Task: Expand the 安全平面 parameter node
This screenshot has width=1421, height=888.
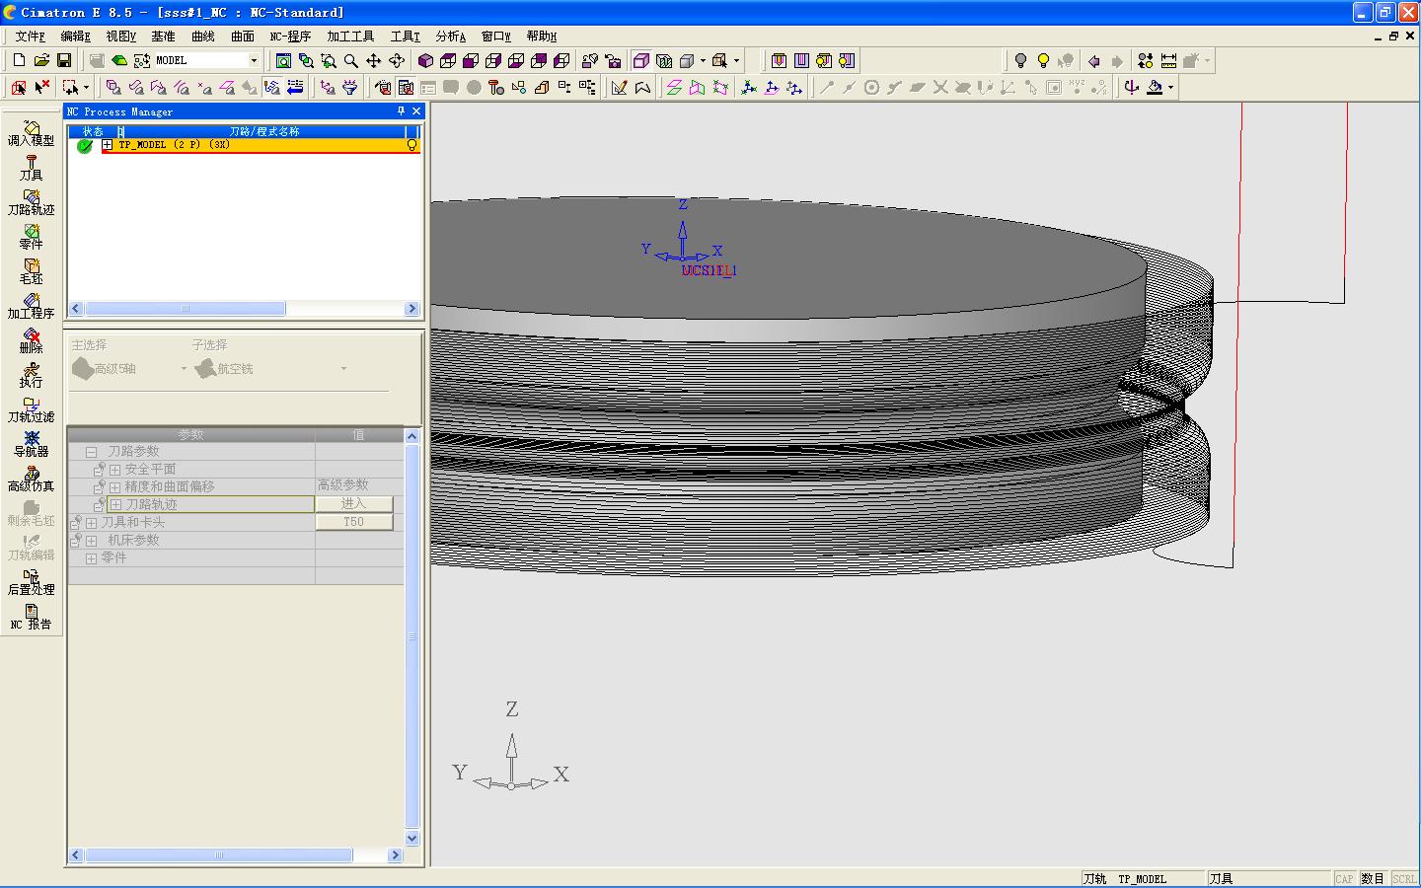Action: click(x=114, y=470)
